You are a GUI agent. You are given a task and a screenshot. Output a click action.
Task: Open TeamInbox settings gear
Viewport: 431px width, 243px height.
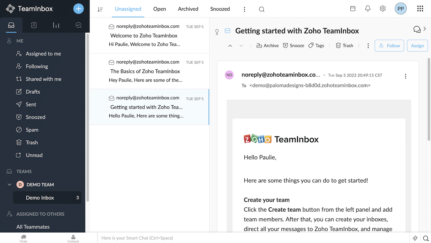(382, 8)
